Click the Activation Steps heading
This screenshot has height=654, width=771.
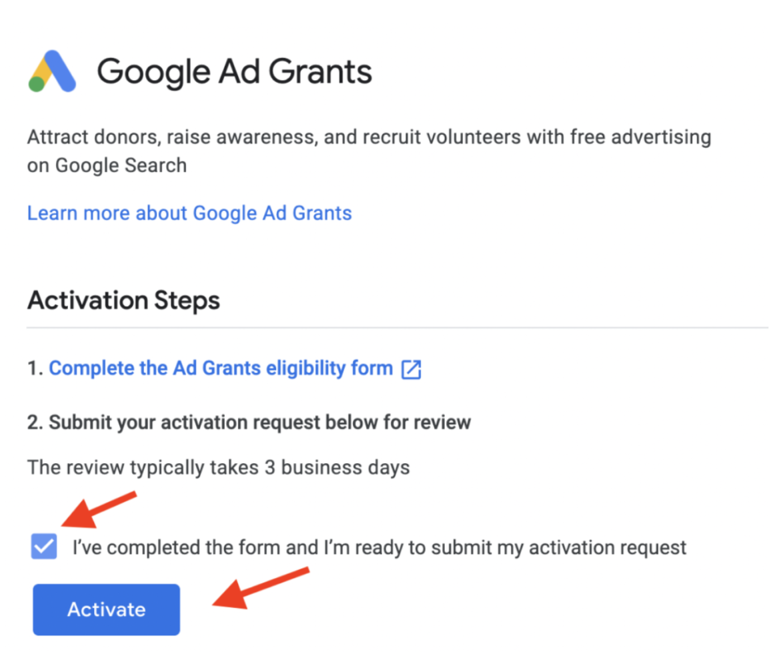point(123,301)
